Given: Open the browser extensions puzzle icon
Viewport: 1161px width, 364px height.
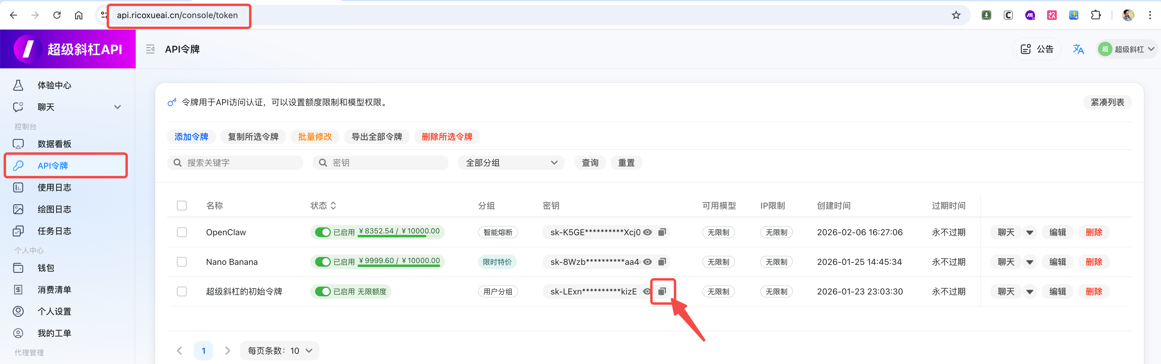Looking at the screenshot, I should pos(1096,15).
